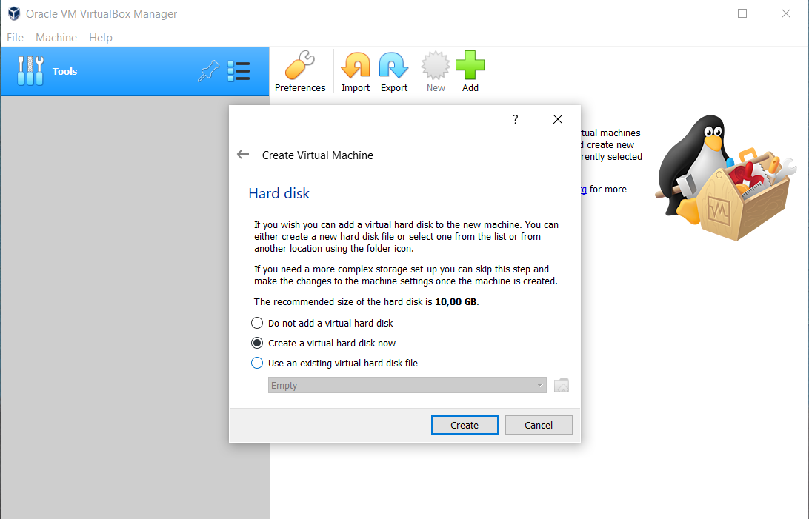Select "Do not add a virtual hard disk"
809x519 pixels.
[x=257, y=323]
